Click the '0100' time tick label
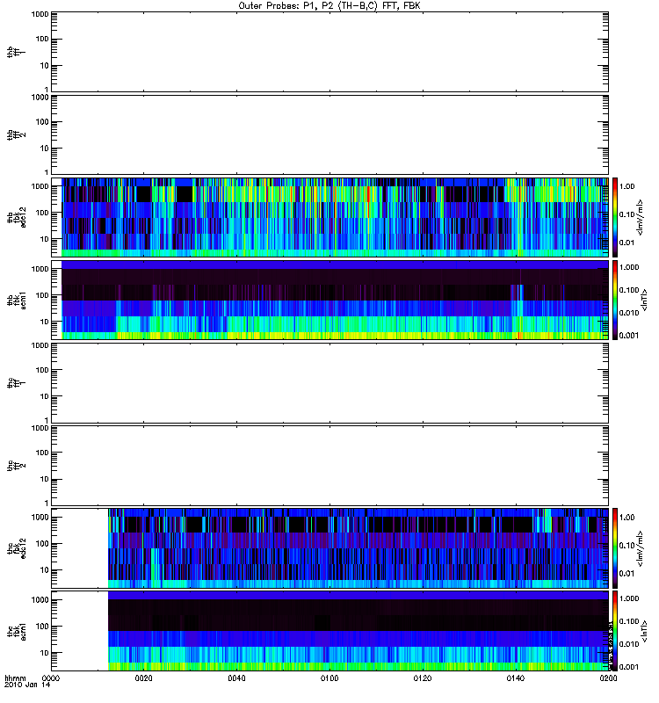Screen dimensions: 659x703 pos(329,678)
